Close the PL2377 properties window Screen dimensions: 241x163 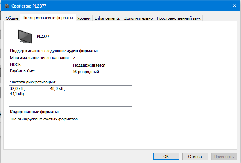coord(234,6)
